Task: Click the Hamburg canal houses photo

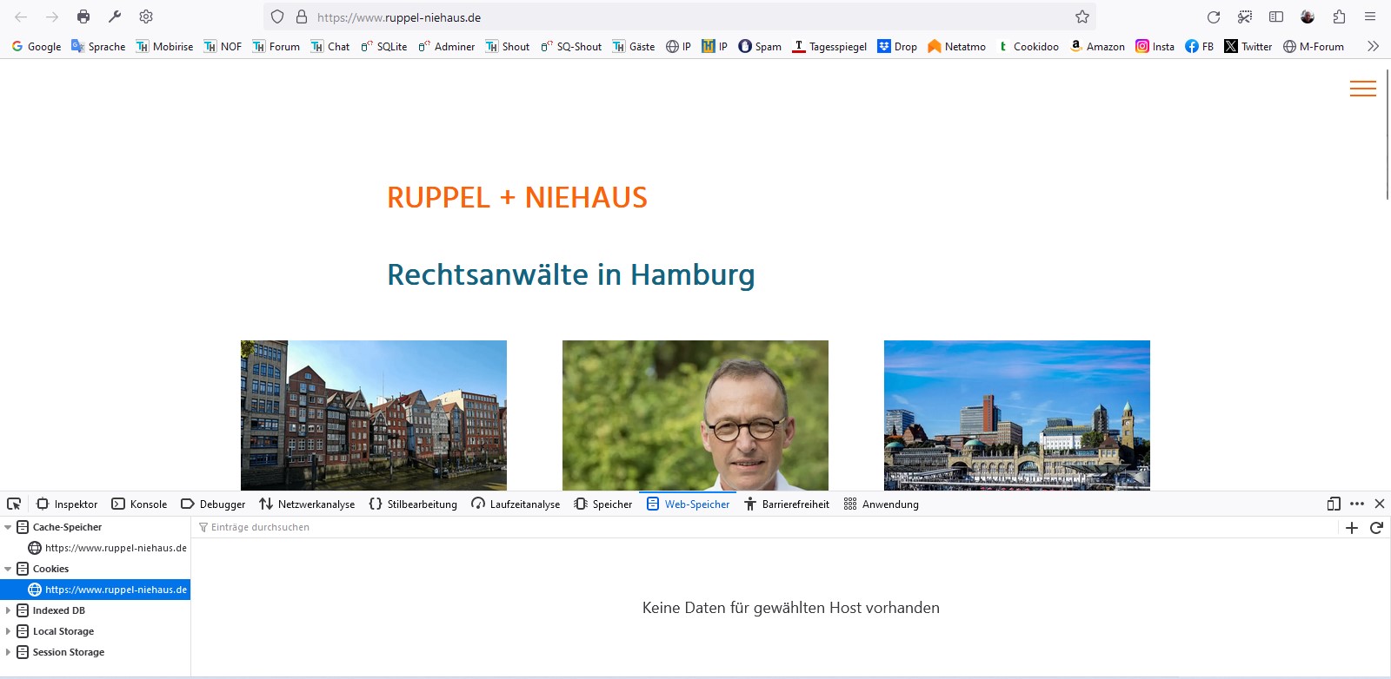Action: 374,415
